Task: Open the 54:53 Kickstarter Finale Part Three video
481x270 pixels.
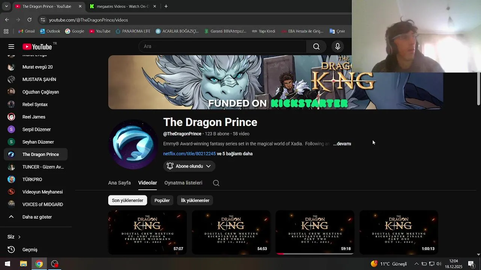Action: click(x=231, y=232)
